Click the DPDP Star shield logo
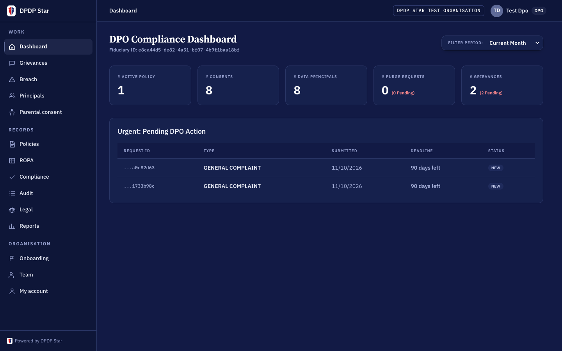The width and height of the screenshot is (562, 351). tap(11, 11)
